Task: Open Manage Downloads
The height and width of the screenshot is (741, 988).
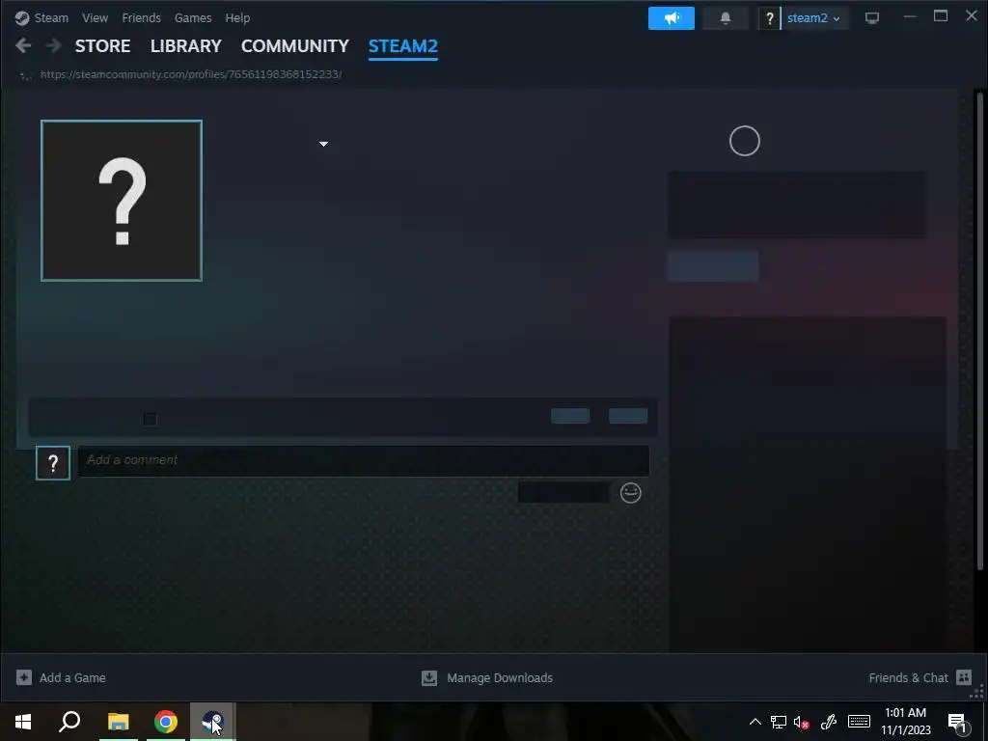Action: [x=500, y=678]
